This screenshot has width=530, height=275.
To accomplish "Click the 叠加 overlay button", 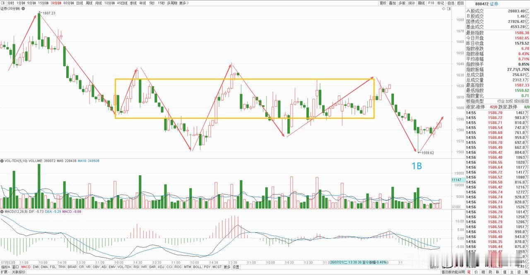I will [x=393, y=3].
